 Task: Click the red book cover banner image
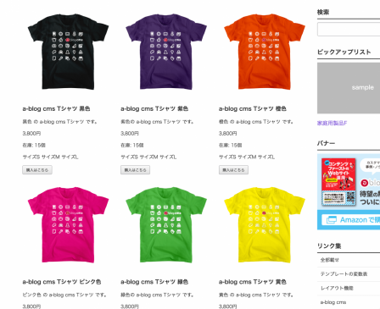338,182
